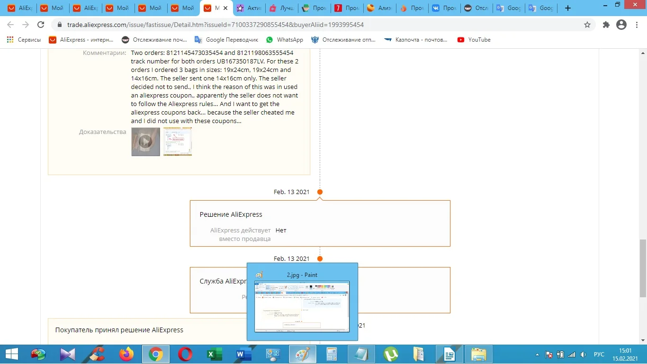Open the screenshot evidence thumbnail
The height and width of the screenshot is (364, 647).
pyautogui.click(x=178, y=142)
